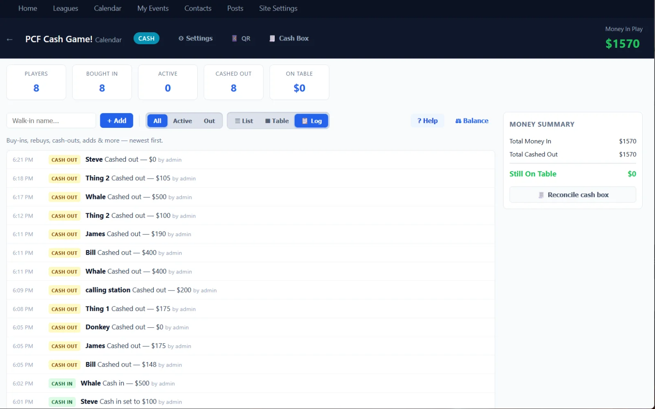Click the Money In Play $1570 amount
Viewport: 655px width, 409px height.
pos(622,44)
